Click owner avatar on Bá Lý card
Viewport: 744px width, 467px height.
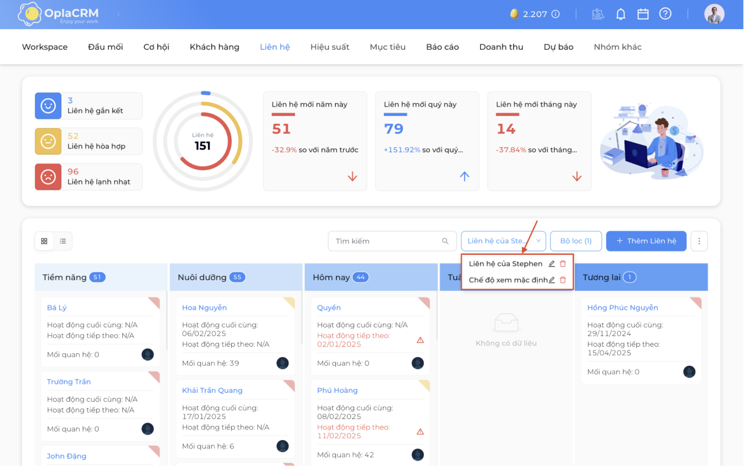148,354
